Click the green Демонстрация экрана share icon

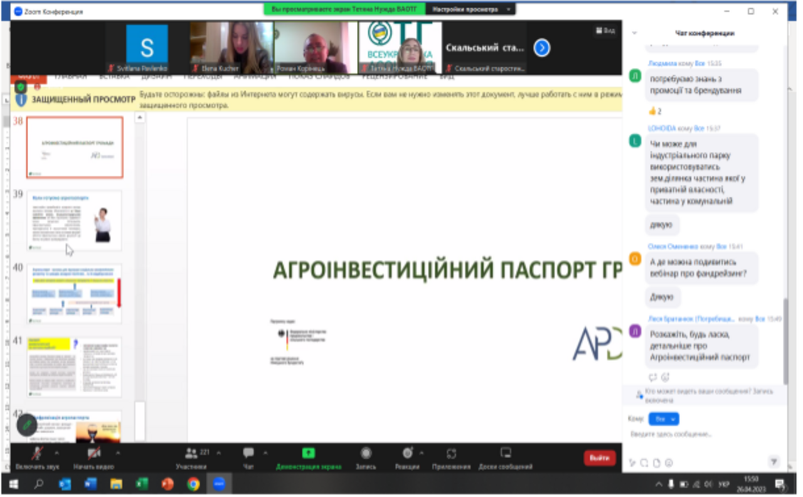(308, 453)
